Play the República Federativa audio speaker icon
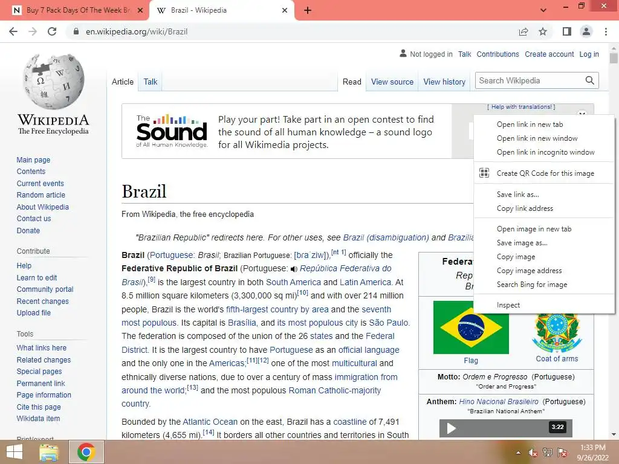The image size is (619, 464). [x=294, y=269]
